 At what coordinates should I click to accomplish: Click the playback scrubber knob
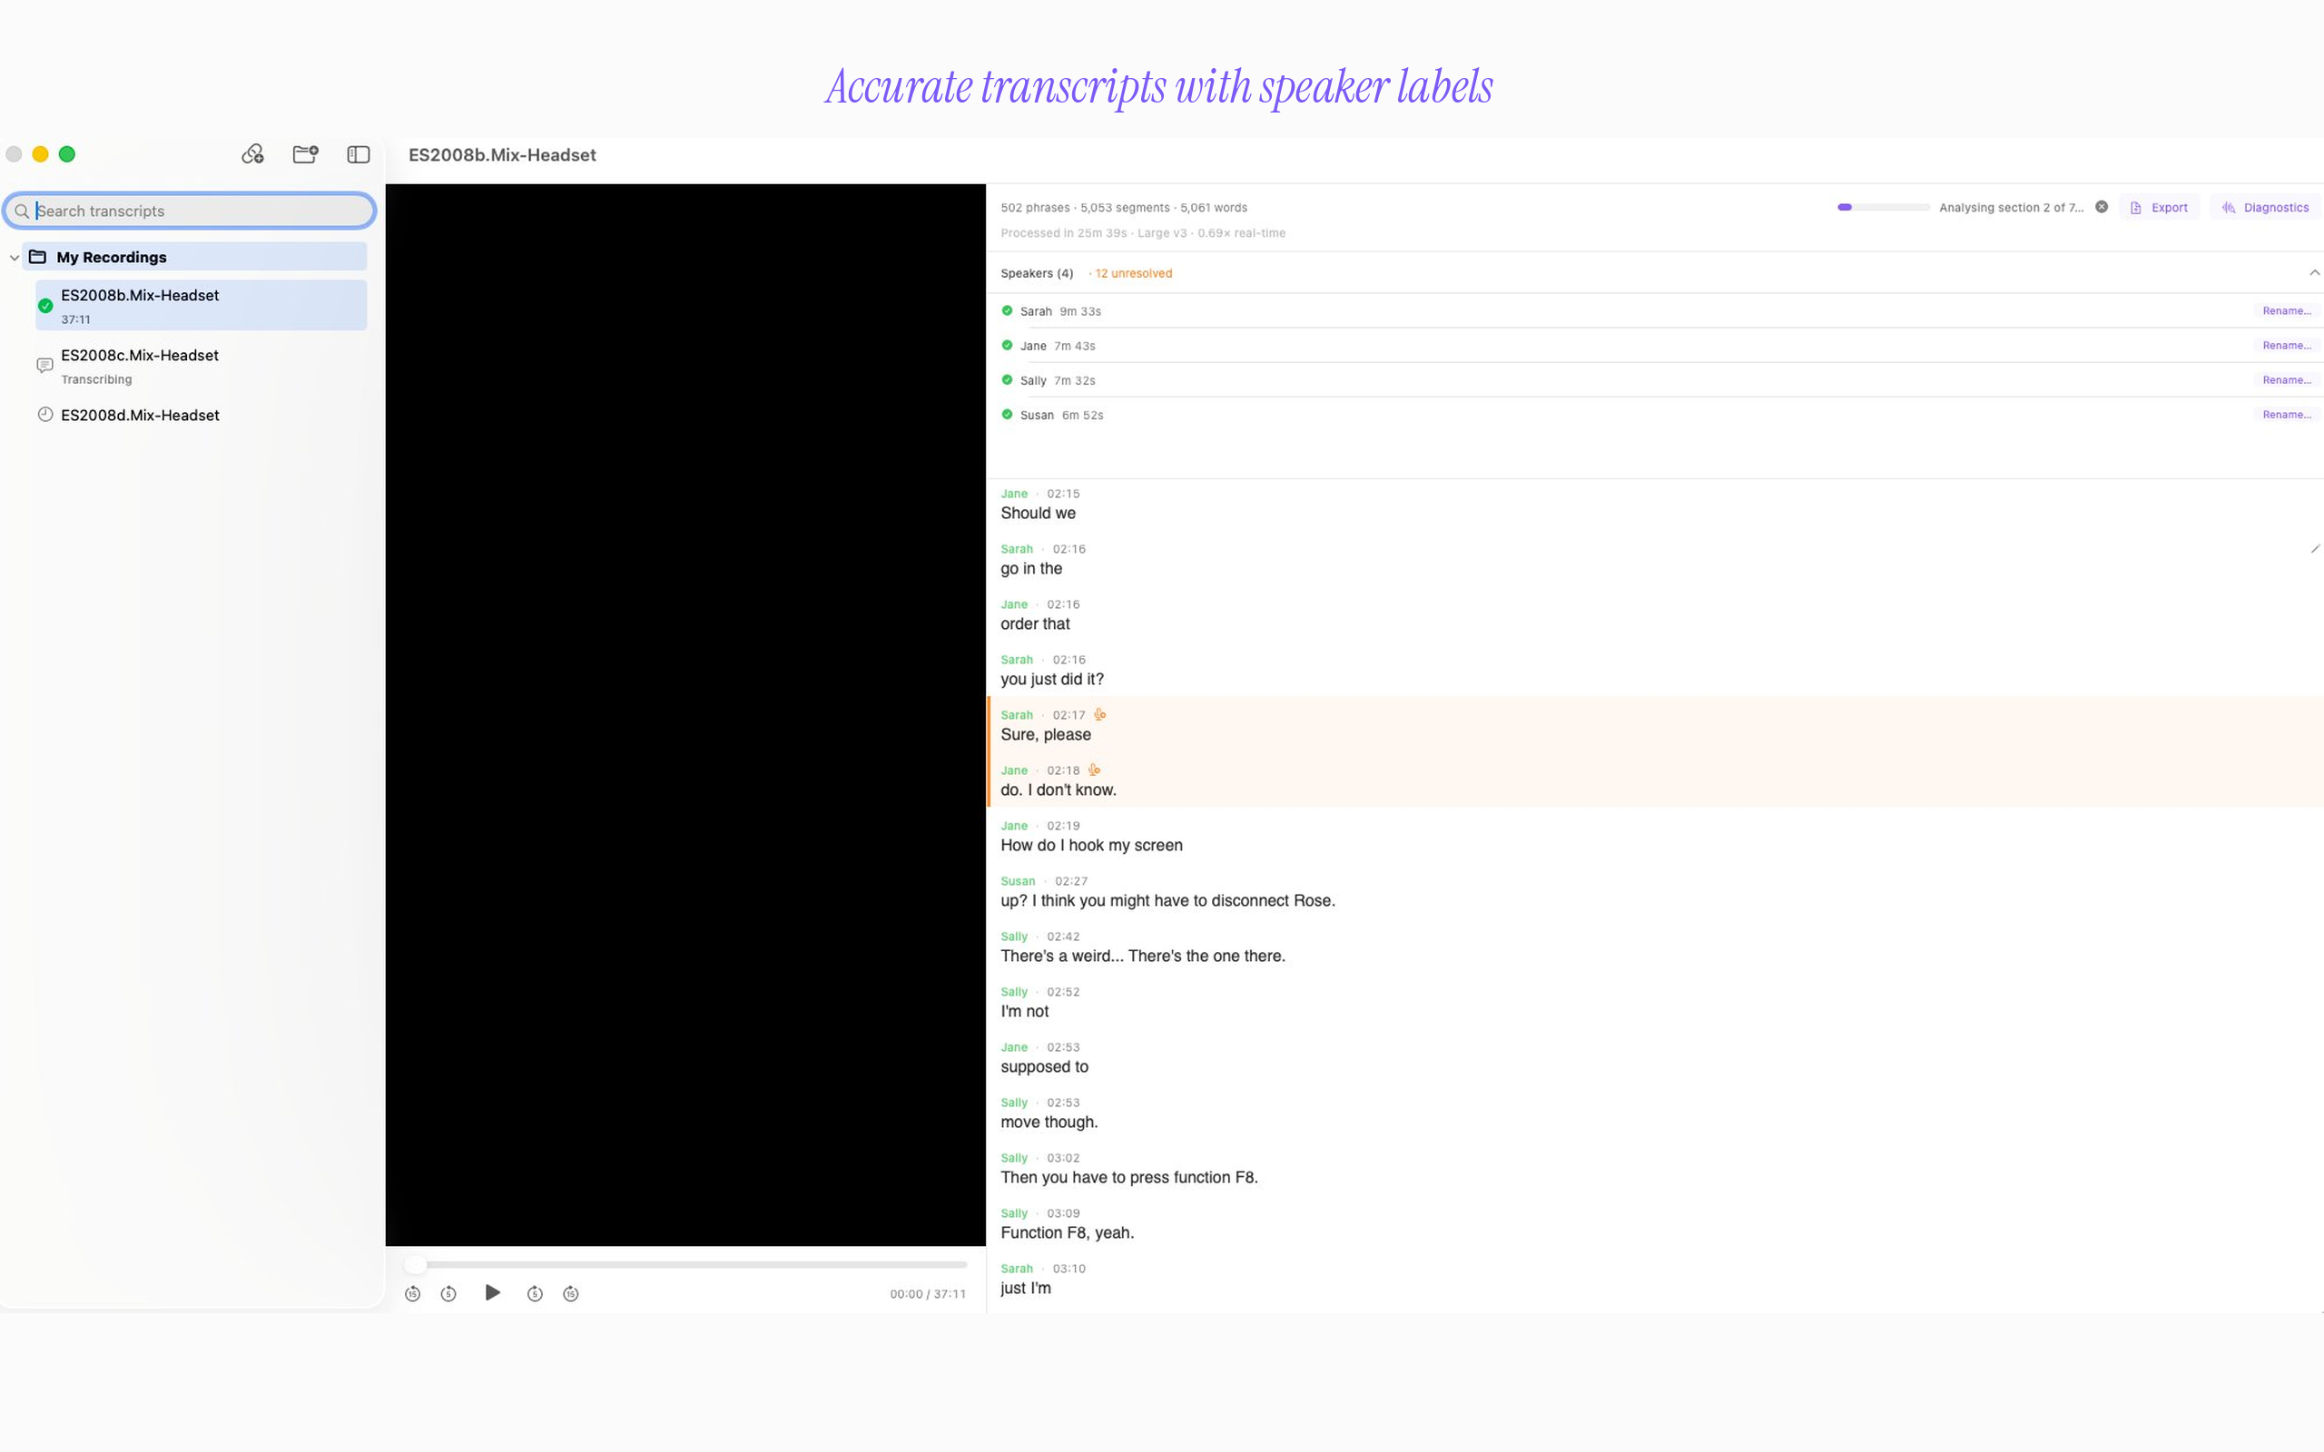[x=415, y=1265]
